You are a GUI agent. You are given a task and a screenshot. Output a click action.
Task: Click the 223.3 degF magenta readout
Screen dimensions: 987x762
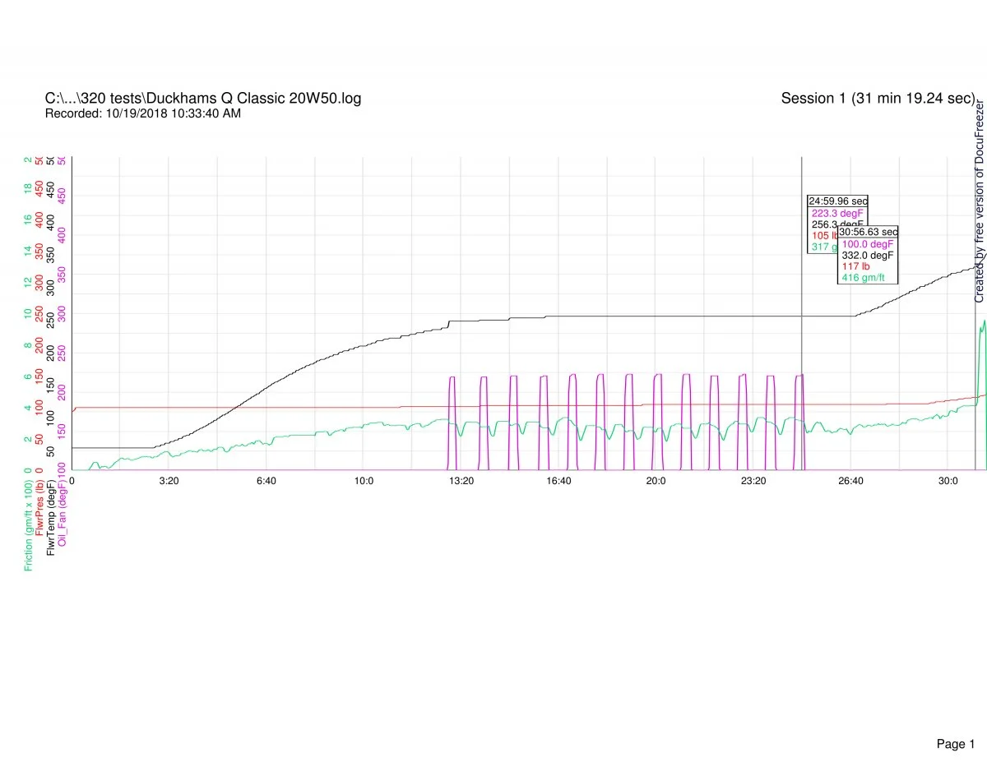coord(837,213)
